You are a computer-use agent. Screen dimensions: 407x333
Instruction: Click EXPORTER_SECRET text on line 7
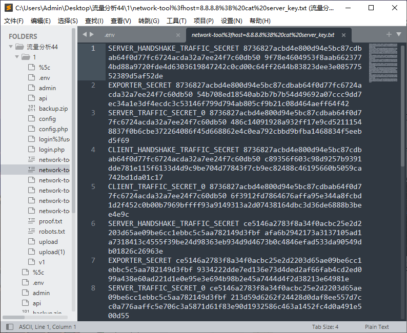[x=139, y=260]
